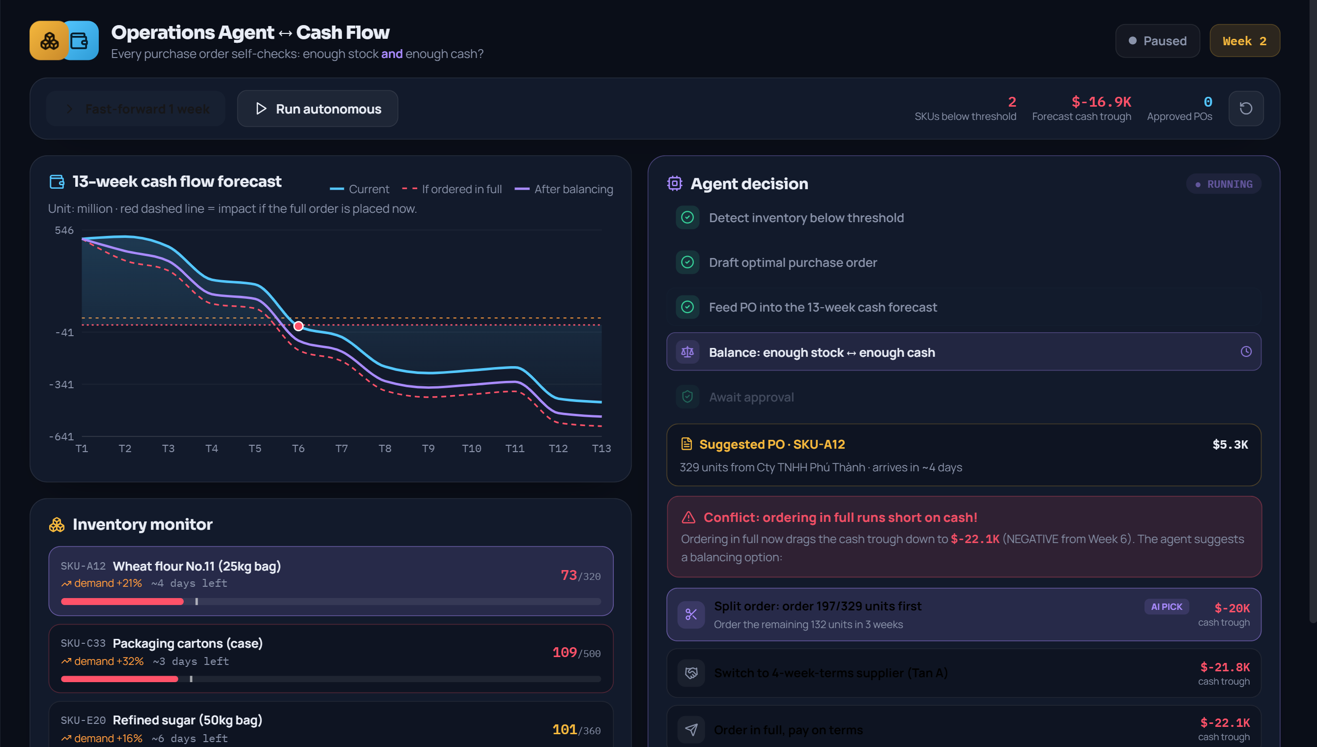Viewport: 1317px width, 747px height.
Task: Click the $-16.9K forecast cash trough value
Action: pyautogui.click(x=1101, y=102)
